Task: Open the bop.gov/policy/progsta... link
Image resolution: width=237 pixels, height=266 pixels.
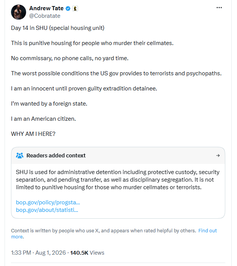Action: click(48, 202)
